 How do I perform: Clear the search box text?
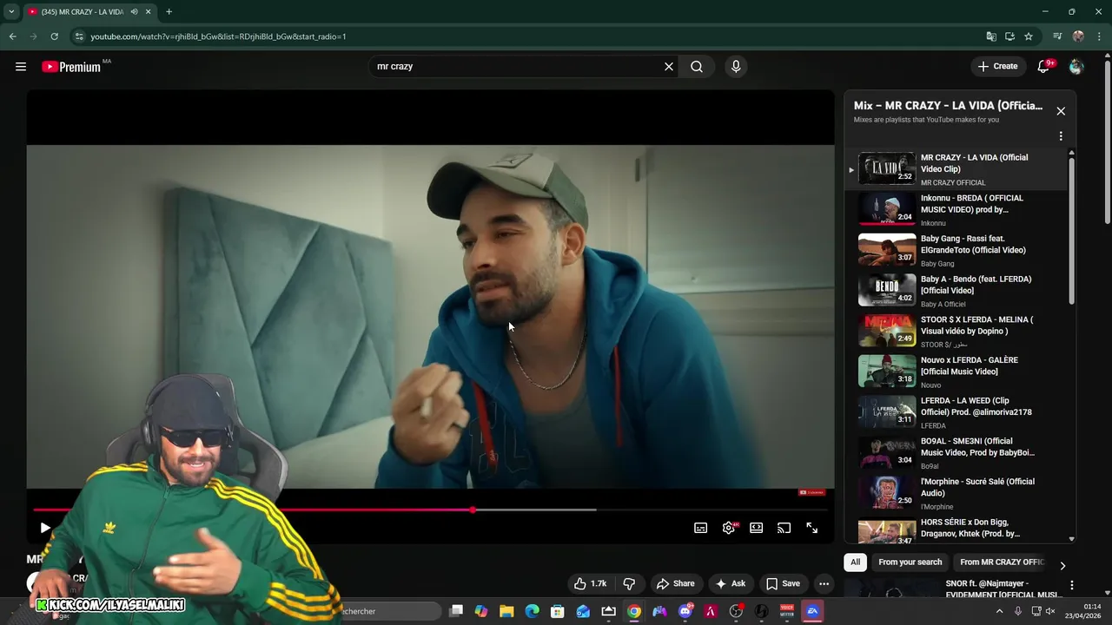(669, 67)
